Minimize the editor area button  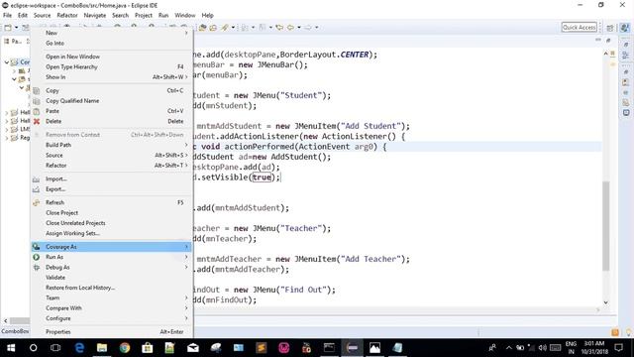pos(598,40)
